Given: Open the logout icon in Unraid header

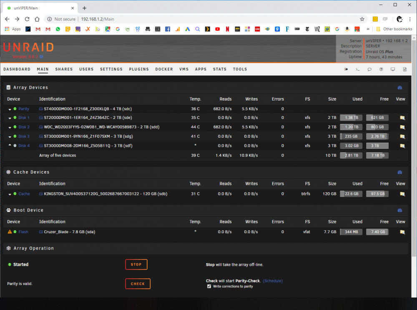Looking at the screenshot, I should click(346, 69).
